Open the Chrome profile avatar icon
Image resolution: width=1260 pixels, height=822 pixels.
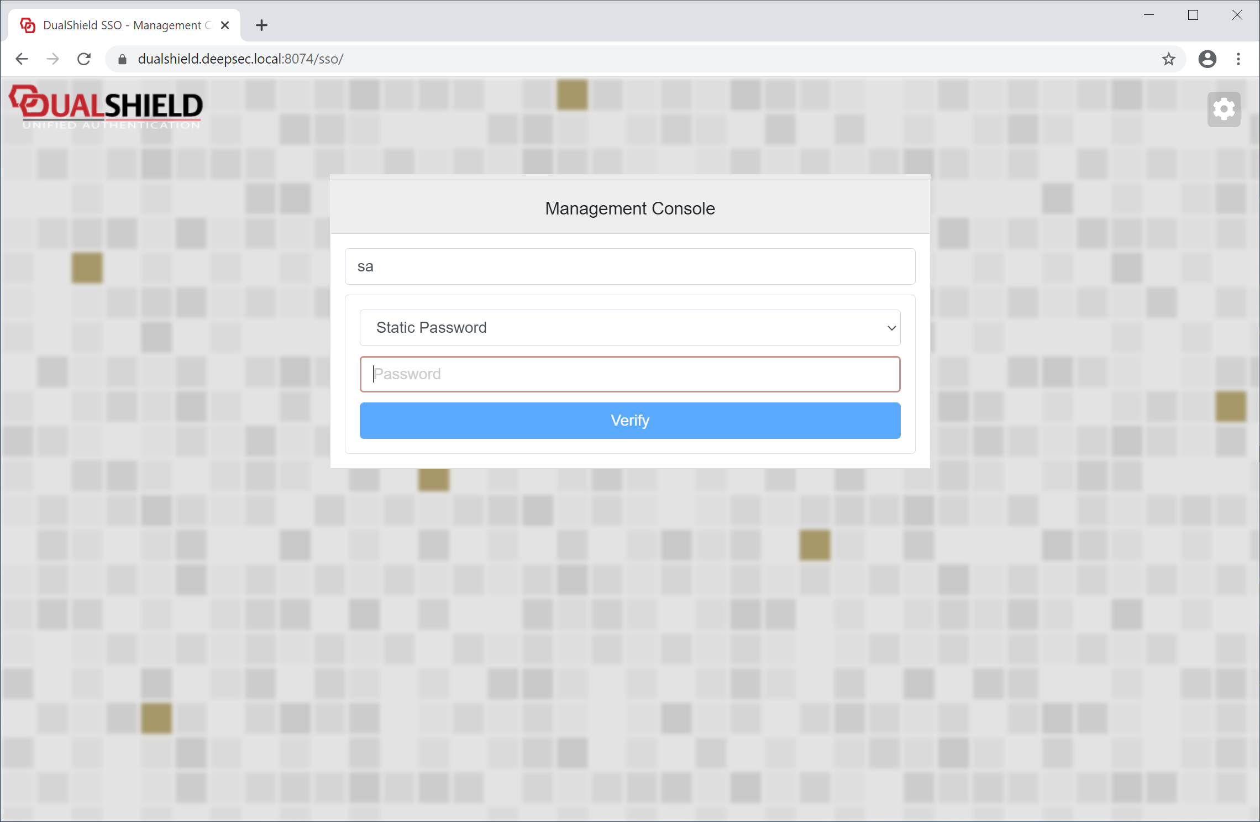1207,59
